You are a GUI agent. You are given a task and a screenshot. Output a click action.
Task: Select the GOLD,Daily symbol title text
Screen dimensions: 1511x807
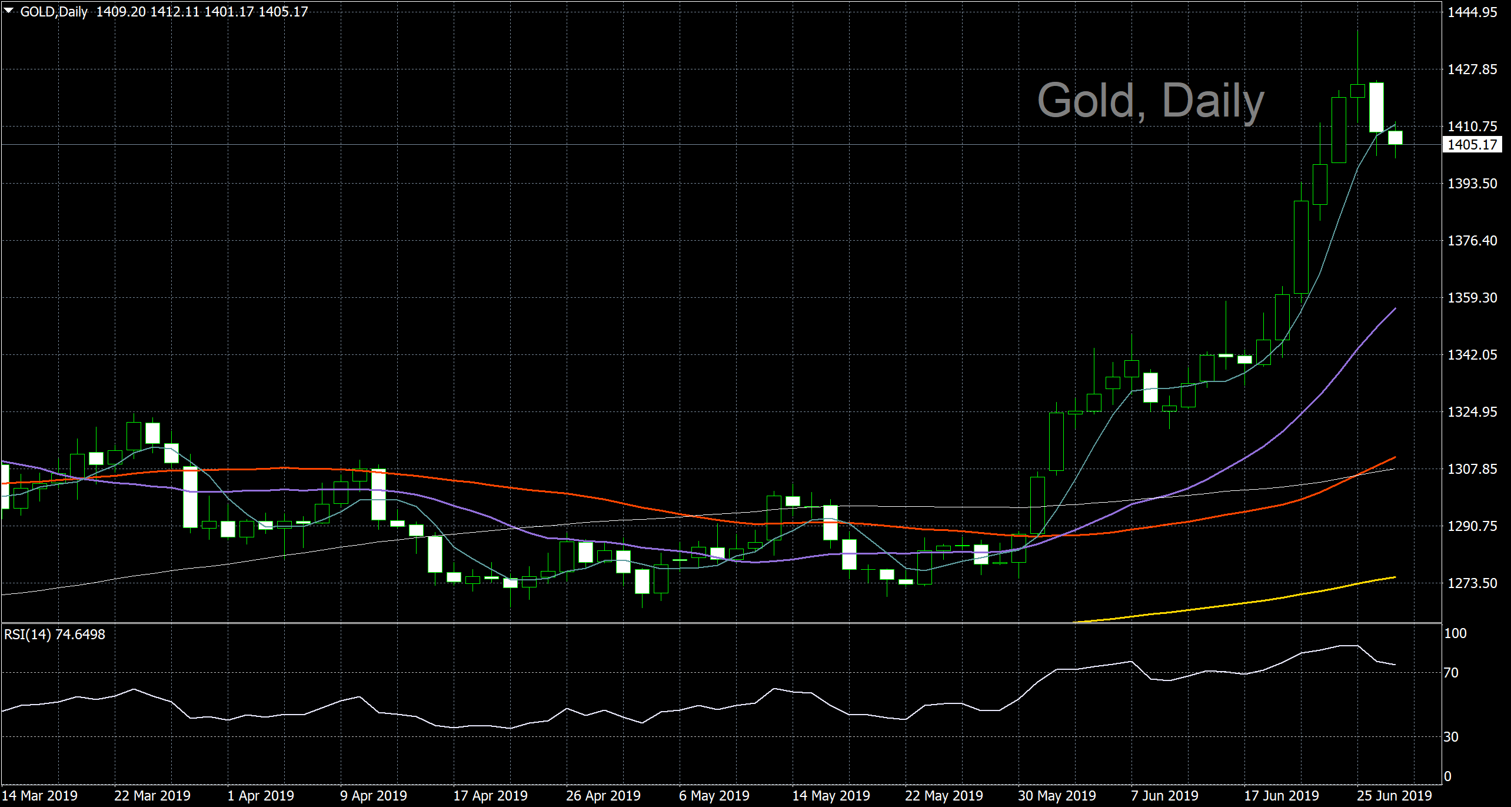54,12
